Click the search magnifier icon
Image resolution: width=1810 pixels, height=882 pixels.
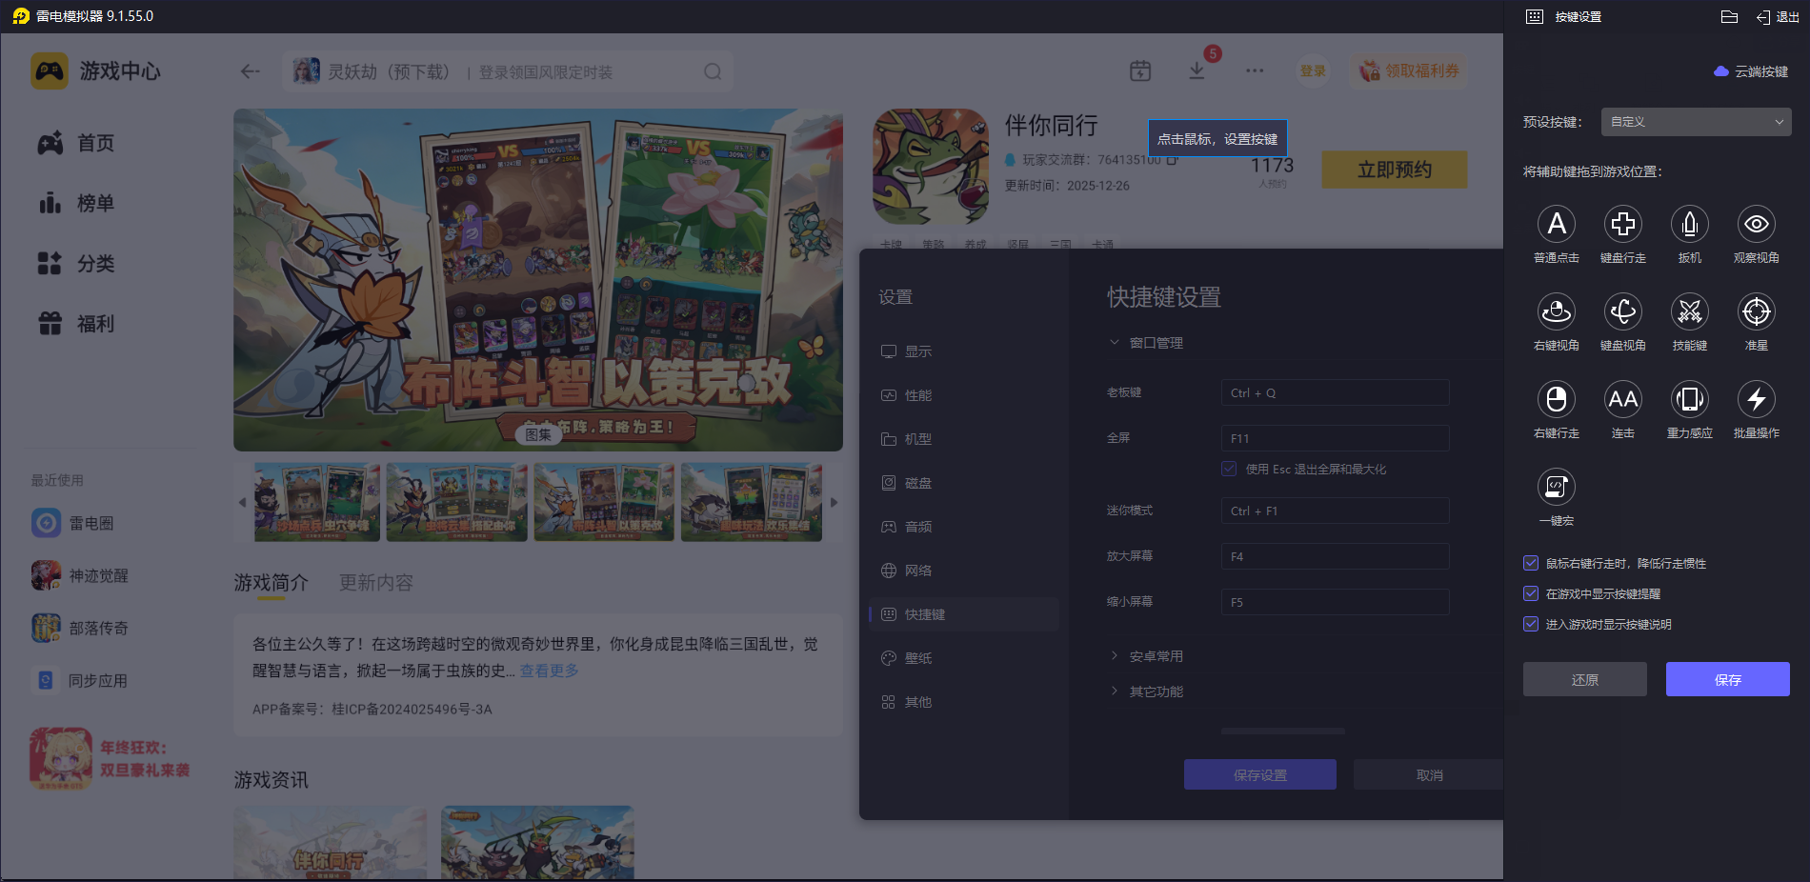click(713, 71)
